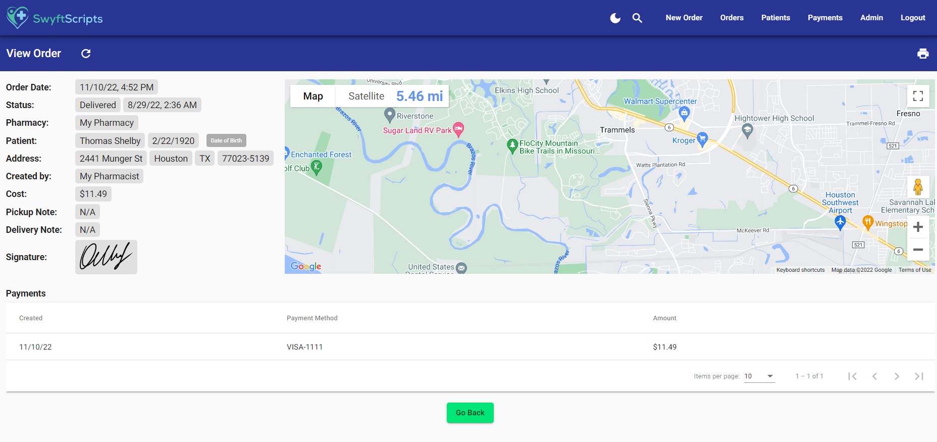The width and height of the screenshot is (937, 442).
Task: Click the Date of Birth badge
Action: 226,140
